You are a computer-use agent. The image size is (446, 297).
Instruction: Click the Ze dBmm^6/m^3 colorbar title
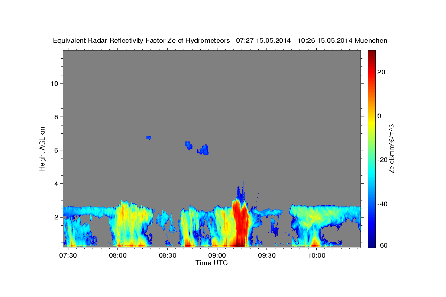click(391, 148)
